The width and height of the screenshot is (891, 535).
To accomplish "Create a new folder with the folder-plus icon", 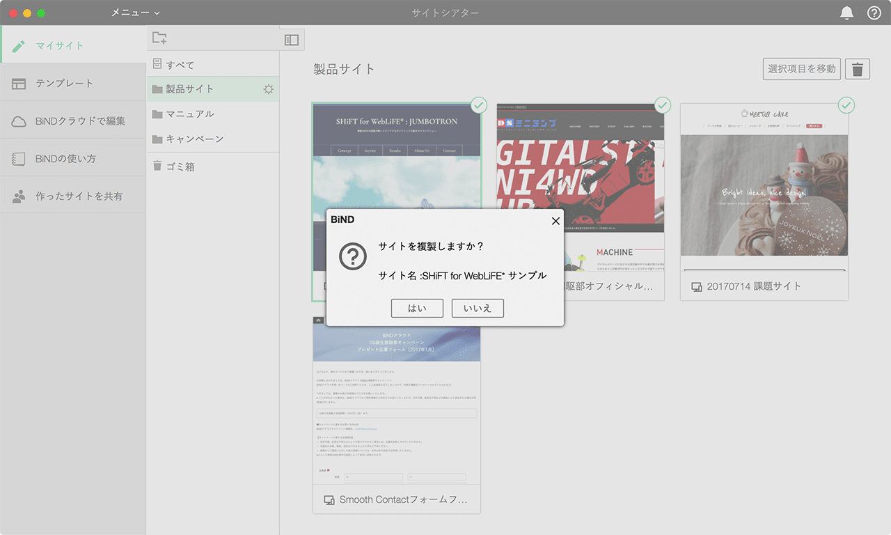I will (x=159, y=38).
